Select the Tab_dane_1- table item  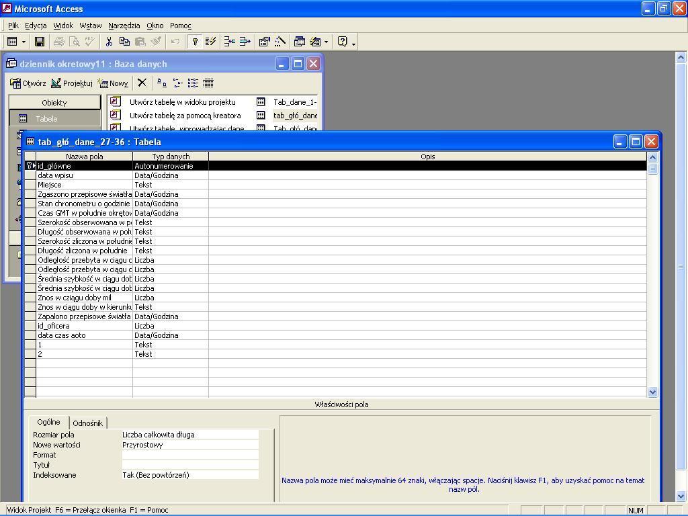point(295,102)
